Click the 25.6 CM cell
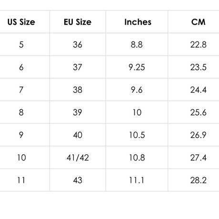Image resolution: width=219 pixels, height=219 pixels. [x=194, y=112]
